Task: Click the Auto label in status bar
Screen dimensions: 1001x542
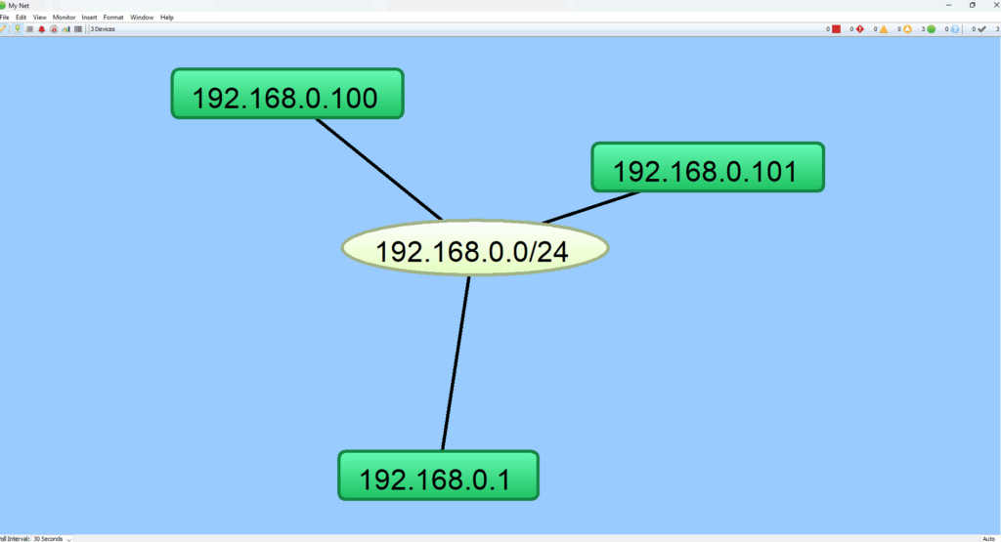Action: [987, 538]
